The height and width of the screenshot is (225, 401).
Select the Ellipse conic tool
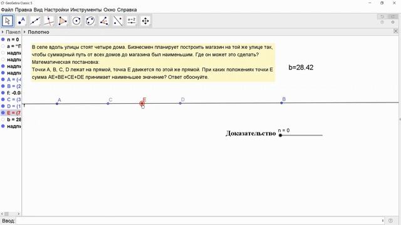click(90, 21)
